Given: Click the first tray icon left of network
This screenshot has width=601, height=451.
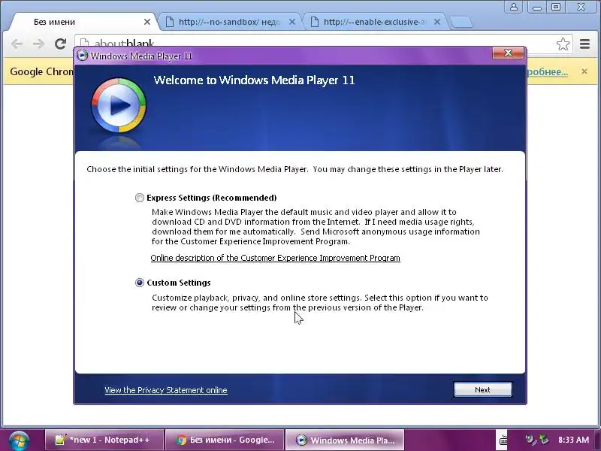Looking at the screenshot, I should [x=530, y=440].
